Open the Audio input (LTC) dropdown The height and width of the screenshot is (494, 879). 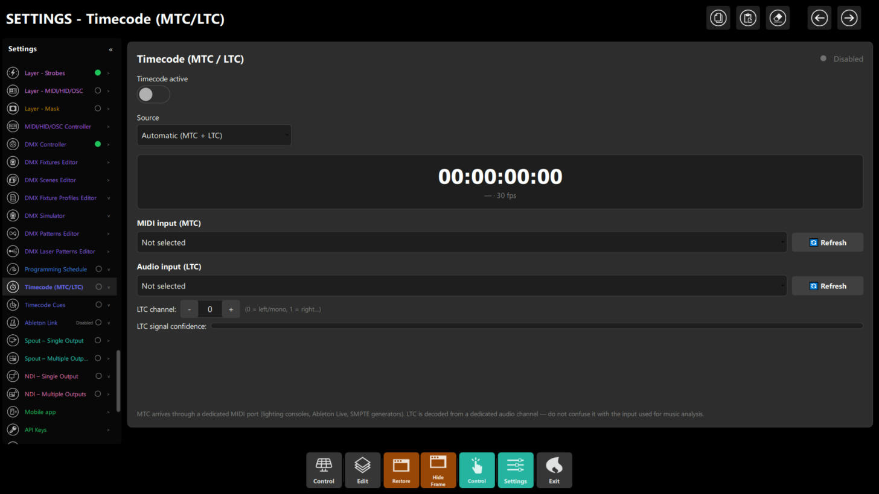click(x=462, y=286)
